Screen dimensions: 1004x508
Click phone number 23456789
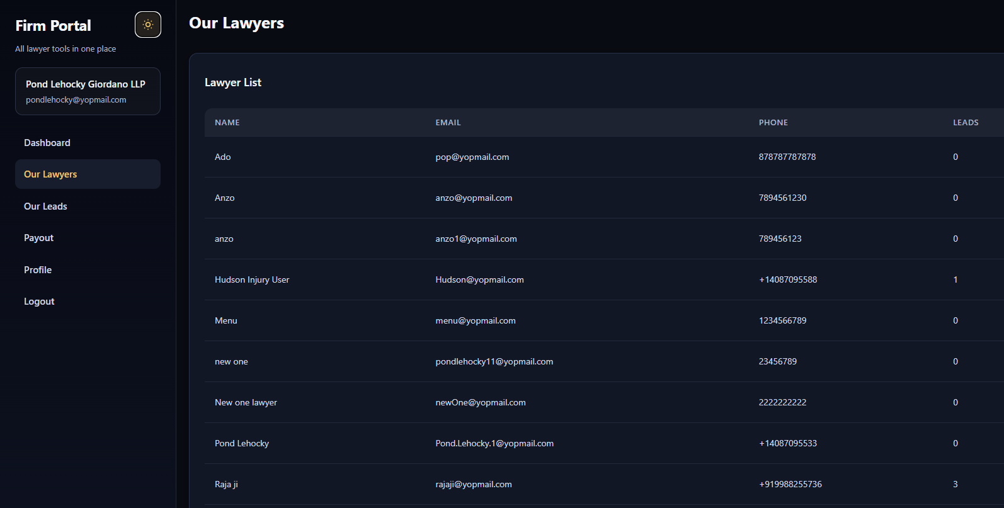coord(778,362)
